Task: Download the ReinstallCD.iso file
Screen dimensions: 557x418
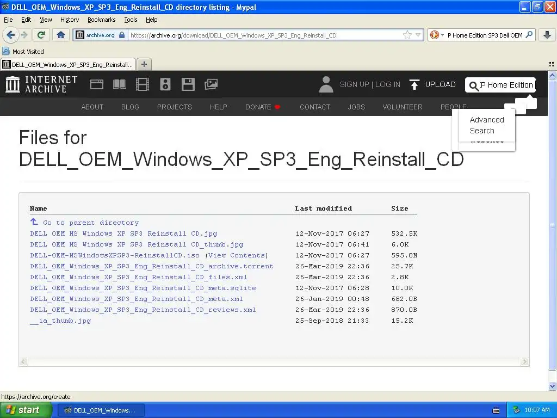Action: click(115, 255)
